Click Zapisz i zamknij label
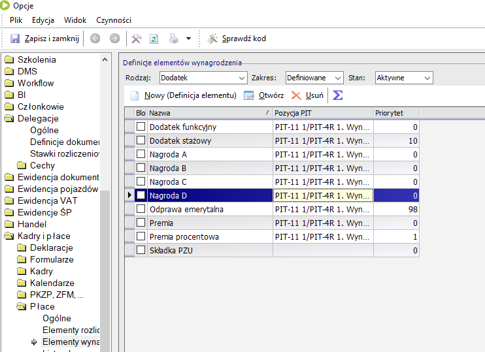The image size is (485, 352). (52, 39)
